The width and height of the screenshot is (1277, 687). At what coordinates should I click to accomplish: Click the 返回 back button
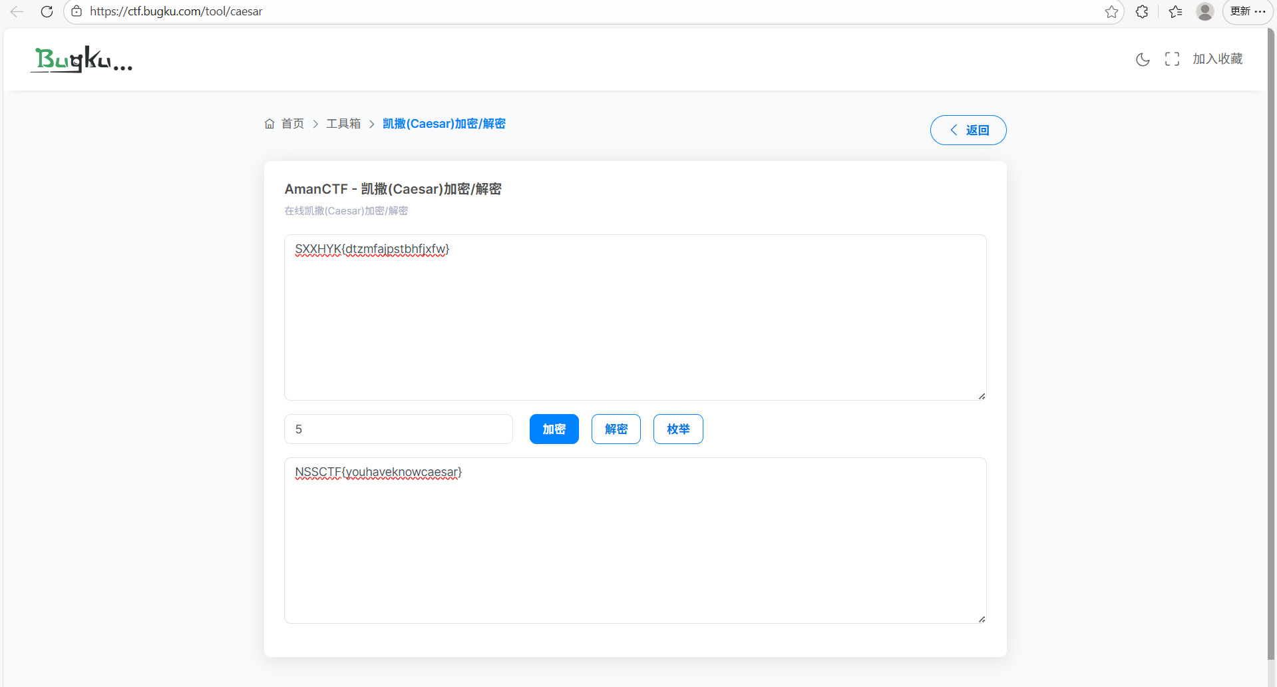968,130
